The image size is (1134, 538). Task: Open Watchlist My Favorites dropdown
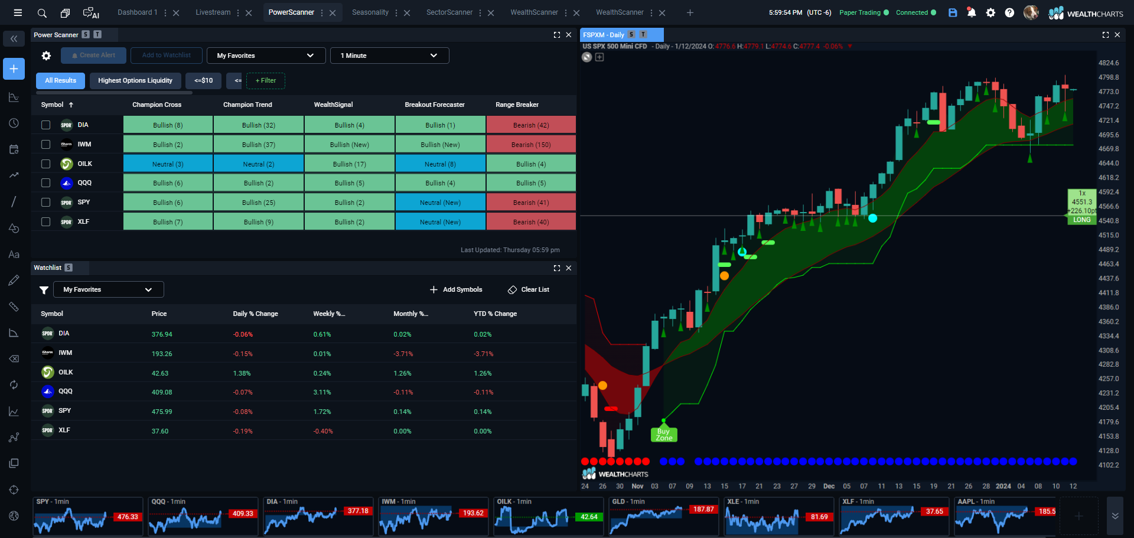tap(108, 289)
